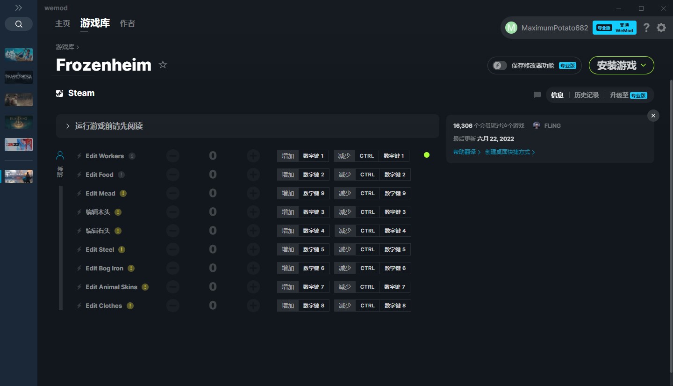Decrease Edit Food with minus button

(x=172, y=175)
